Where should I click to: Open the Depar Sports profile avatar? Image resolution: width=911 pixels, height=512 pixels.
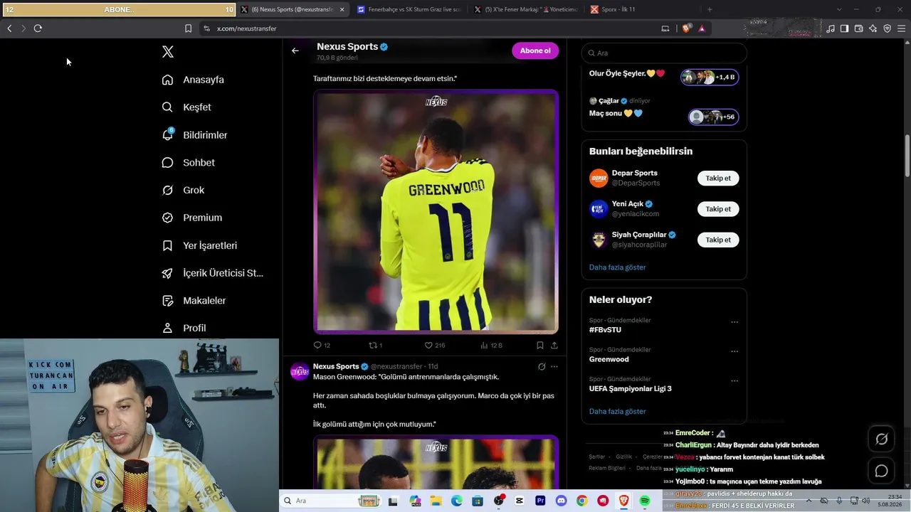tap(599, 178)
